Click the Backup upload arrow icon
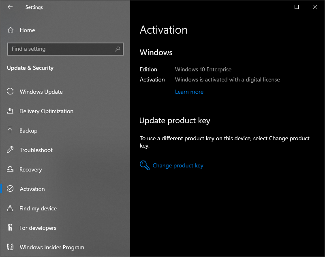 click(10, 131)
